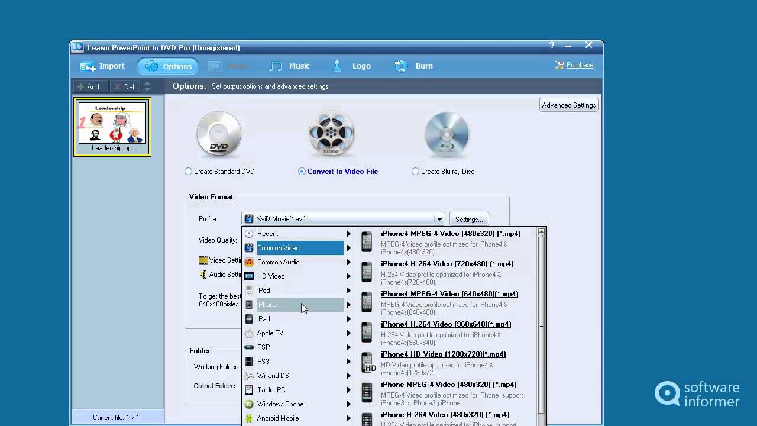Click the Windows Phone logo icon
Image resolution: width=757 pixels, height=426 pixels.
tap(249, 404)
